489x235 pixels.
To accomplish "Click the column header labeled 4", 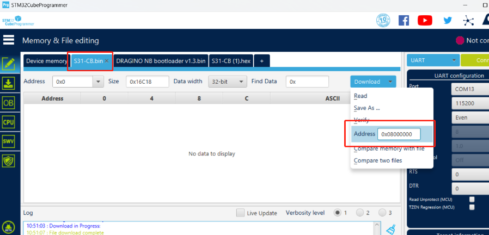I will 151,98.
